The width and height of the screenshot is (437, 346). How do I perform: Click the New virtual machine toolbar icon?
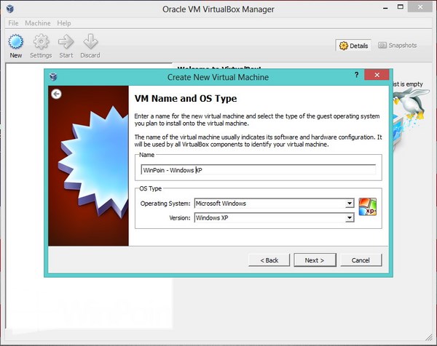point(16,41)
